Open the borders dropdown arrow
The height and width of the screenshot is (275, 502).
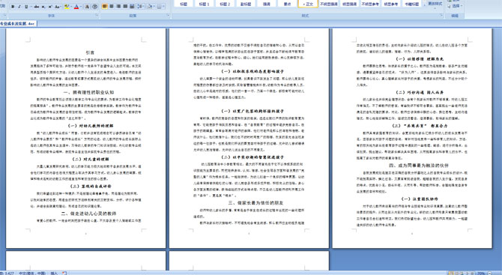pos(163,7)
